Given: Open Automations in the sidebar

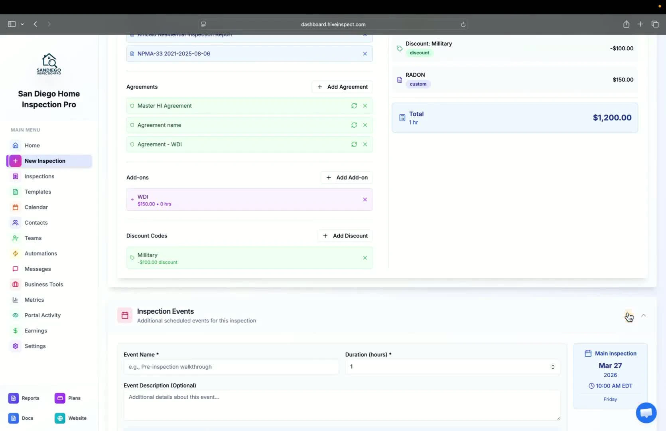Looking at the screenshot, I should point(40,253).
